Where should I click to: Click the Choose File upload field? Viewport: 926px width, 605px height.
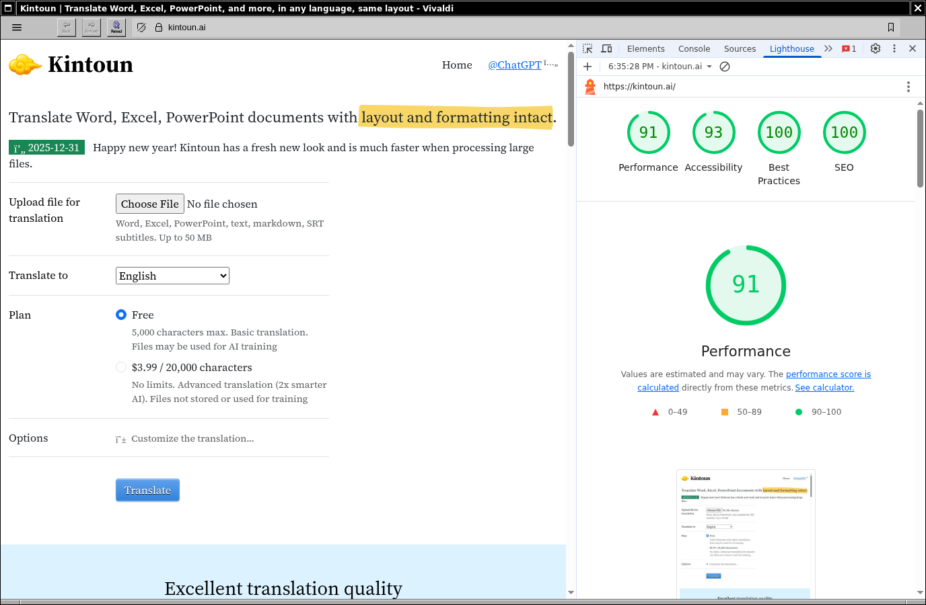(149, 204)
